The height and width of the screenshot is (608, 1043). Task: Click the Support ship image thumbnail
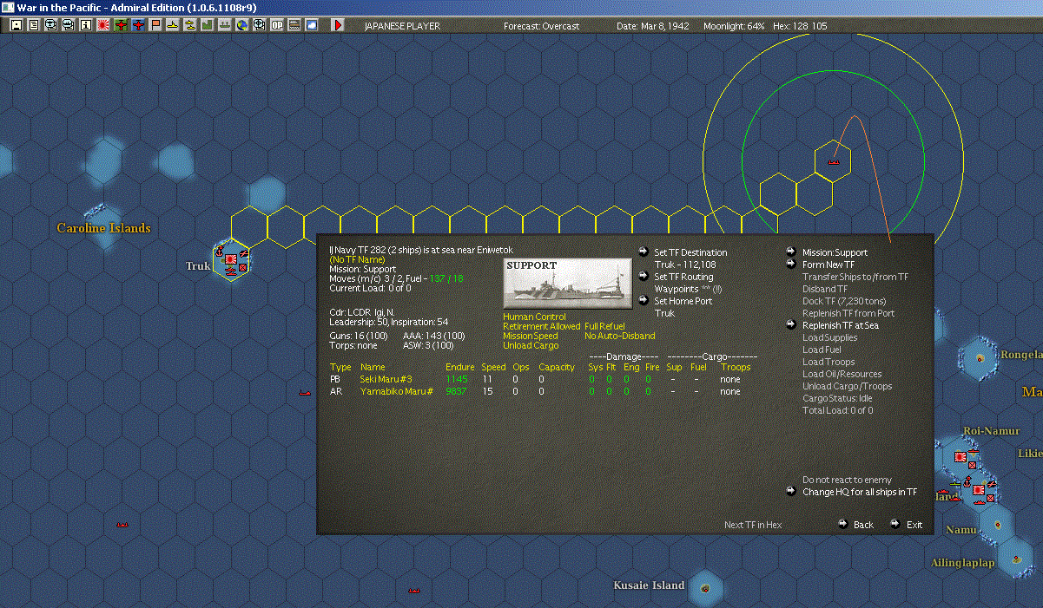coord(568,283)
